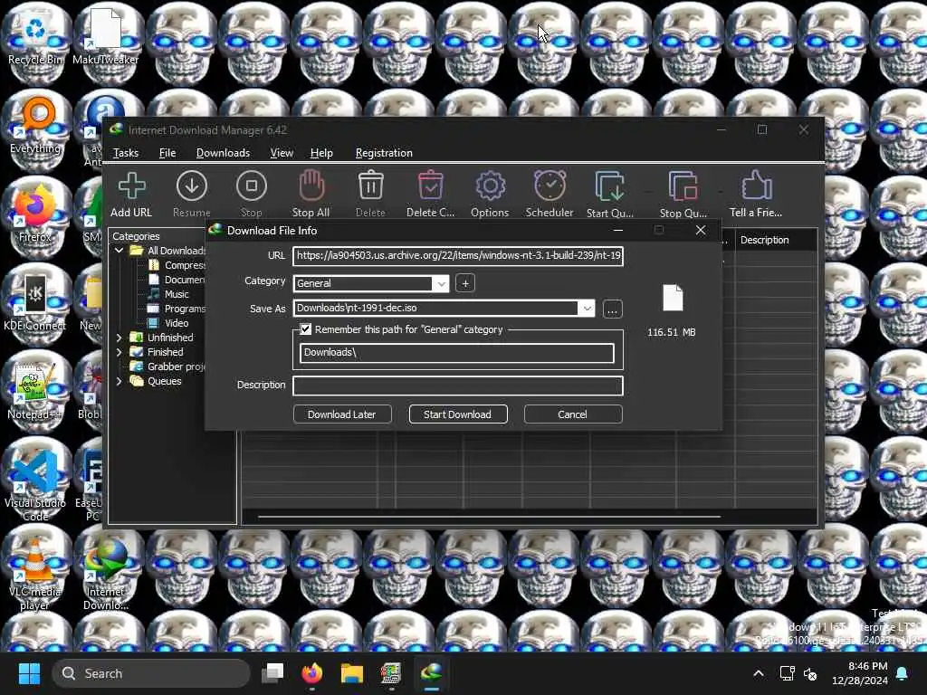The width and height of the screenshot is (927, 695).
Task: Show hidden system tray icons chevron
Action: 759,673
